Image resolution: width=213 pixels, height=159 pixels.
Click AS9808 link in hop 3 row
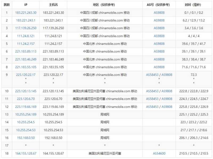click(x=159, y=28)
